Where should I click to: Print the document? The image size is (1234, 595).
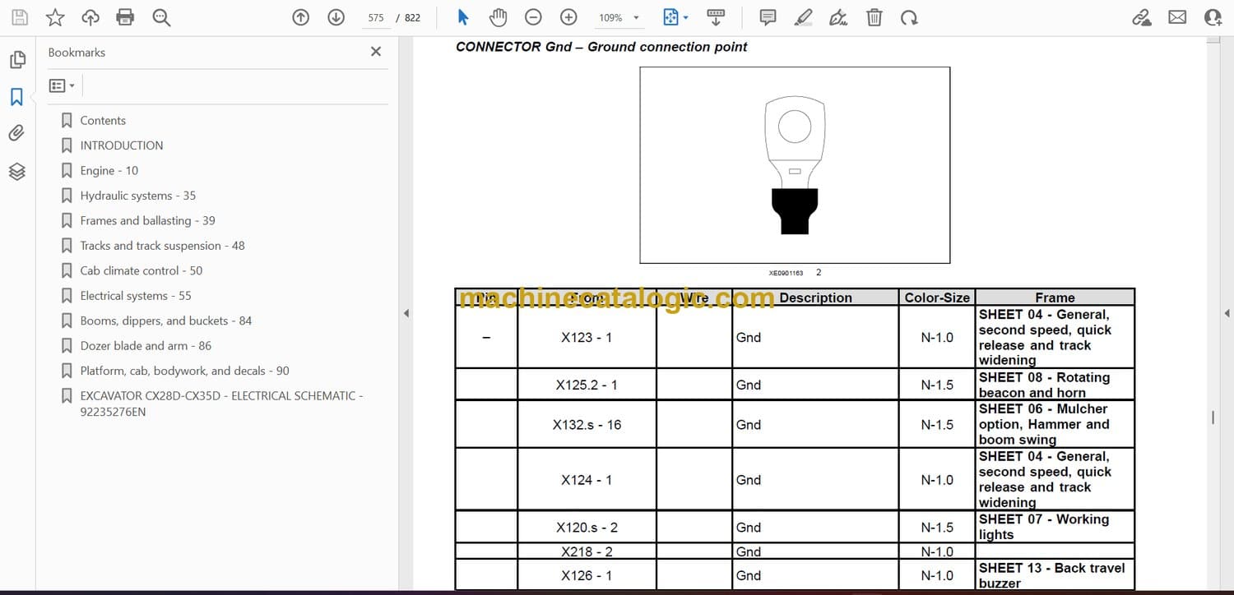point(125,17)
